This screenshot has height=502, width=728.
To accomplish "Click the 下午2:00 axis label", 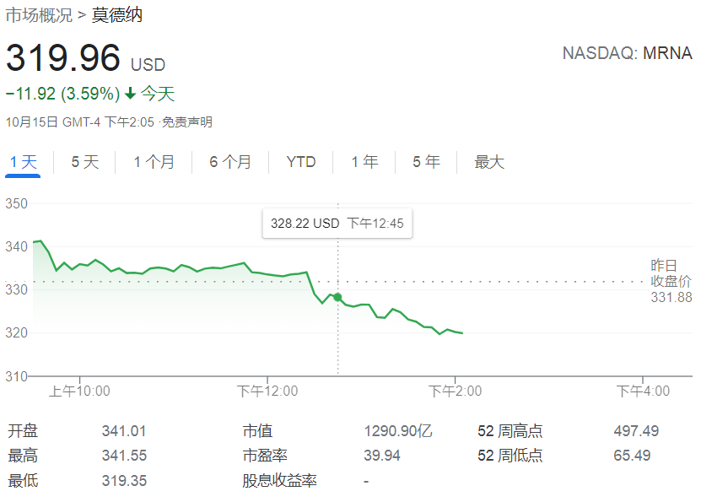I will (455, 391).
